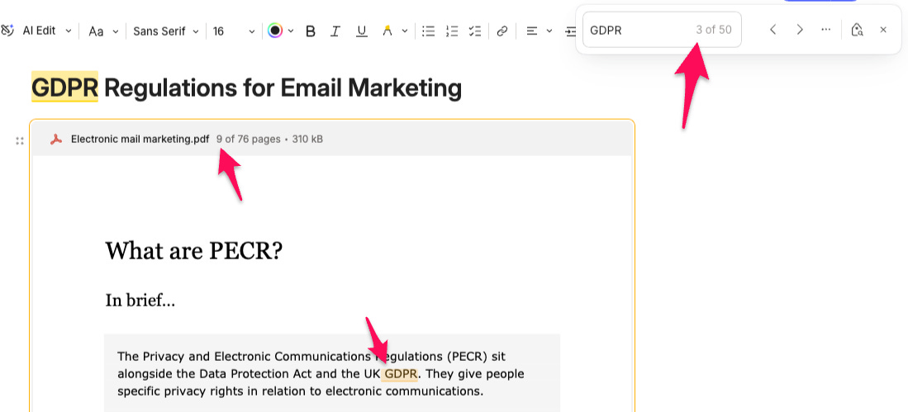This screenshot has width=908, height=412.
Task: Open search more options ellipsis
Action: [826, 30]
